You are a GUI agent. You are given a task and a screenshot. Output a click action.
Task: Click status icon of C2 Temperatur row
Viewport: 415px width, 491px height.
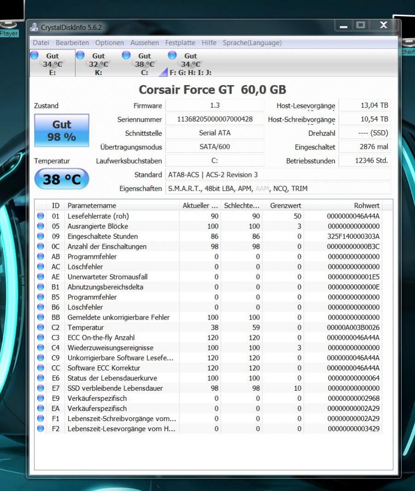[41, 327]
